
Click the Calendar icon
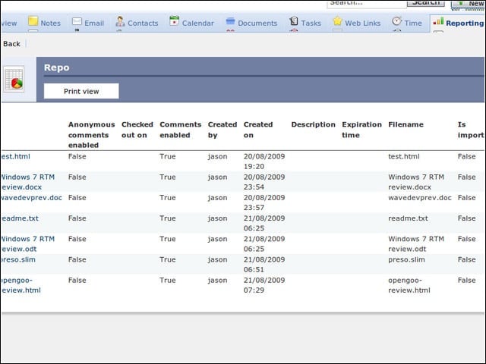(174, 21)
